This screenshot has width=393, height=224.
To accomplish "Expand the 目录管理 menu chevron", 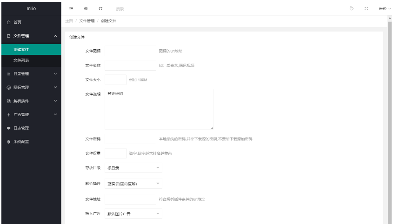I will [x=55, y=74].
